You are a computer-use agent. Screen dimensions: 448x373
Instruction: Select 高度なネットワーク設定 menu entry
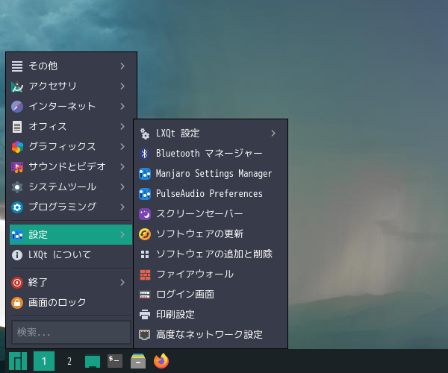point(211,335)
